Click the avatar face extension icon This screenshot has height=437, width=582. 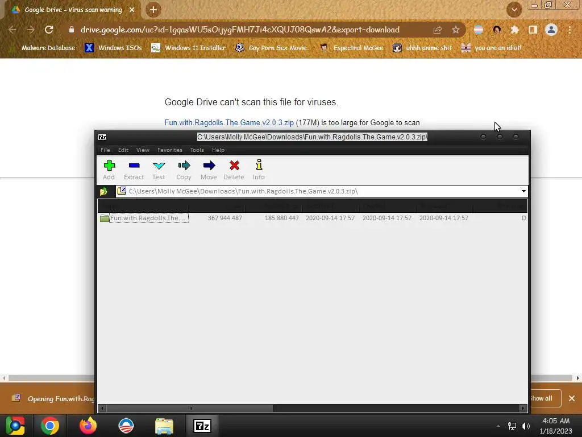point(497,30)
